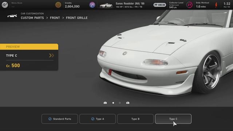
Task: Switch camera view with L1 icon
Action: coord(105,103)
